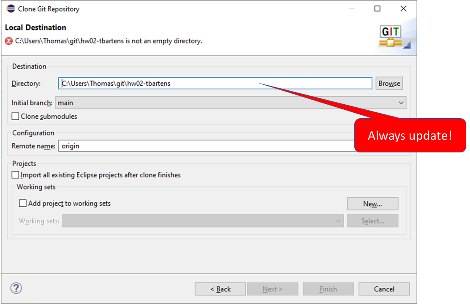The image size is (470, 304).
Task: Toggle Add project to working sets
Action: 23,204
